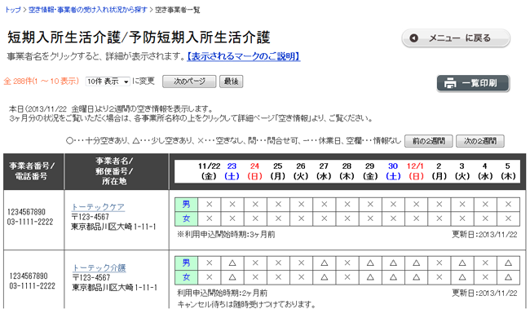Click トーテックケア address 東京都品川区大崎1-11-1
This screenshot has width=530, height=309.
(113, 227)
